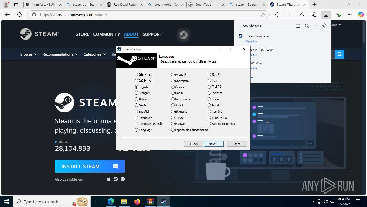This screenshot has height=207, width=367.
Task: Click Next in Steam Setup
Action: 214,144
